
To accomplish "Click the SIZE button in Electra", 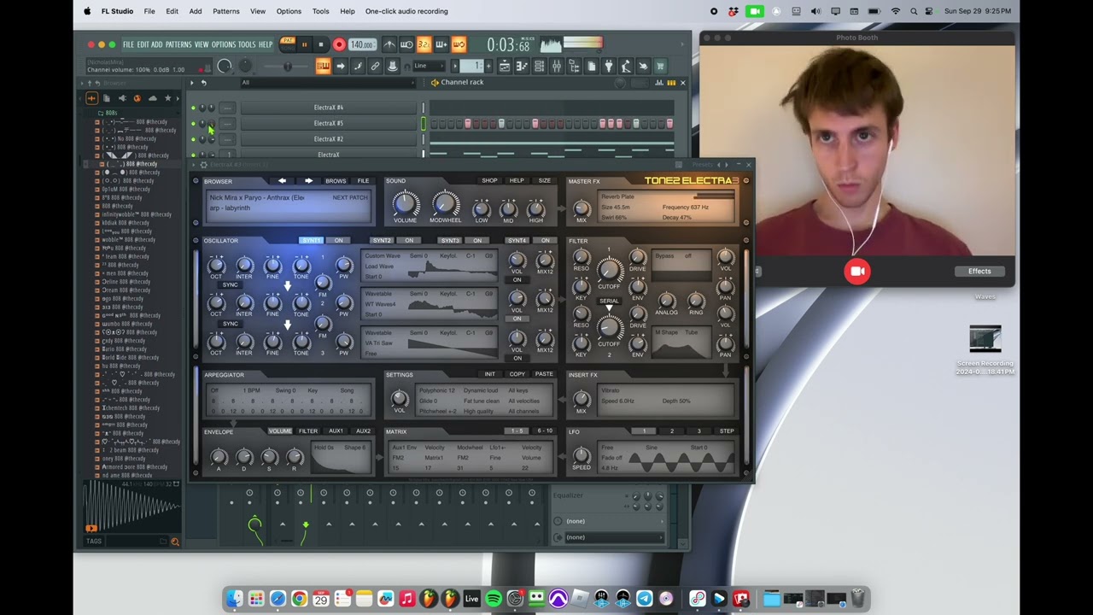I will (x=545, y=180).
